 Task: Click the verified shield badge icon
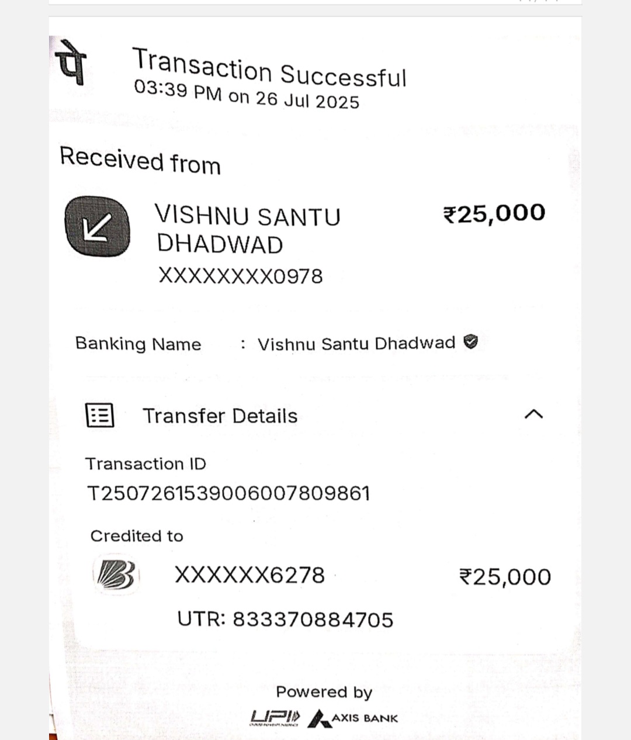[x=470, y=342]
